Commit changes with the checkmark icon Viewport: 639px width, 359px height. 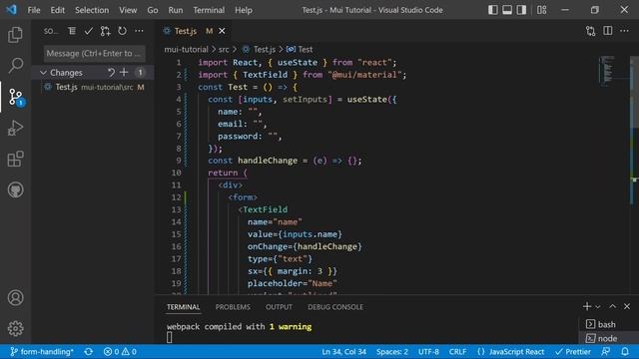[x=89, y=31]
